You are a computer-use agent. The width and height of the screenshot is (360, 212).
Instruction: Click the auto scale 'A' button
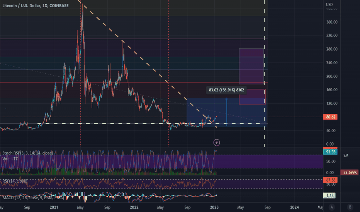tap(331, 207)
